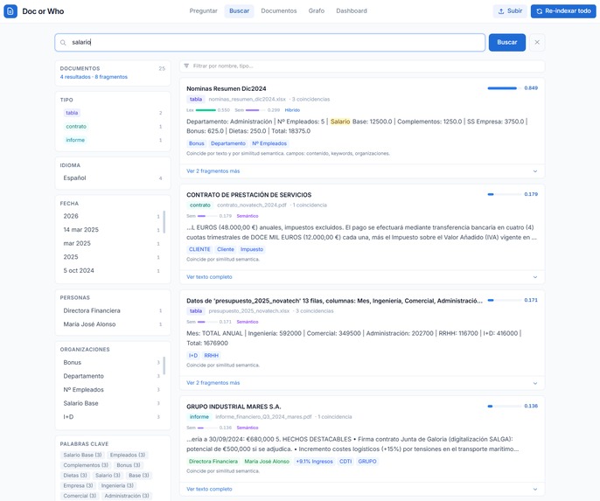Expand CONTRATO DE PRESTACIÓN full text chevron
The width and height of the screenshot is (600, 501).
pos(535,277)
